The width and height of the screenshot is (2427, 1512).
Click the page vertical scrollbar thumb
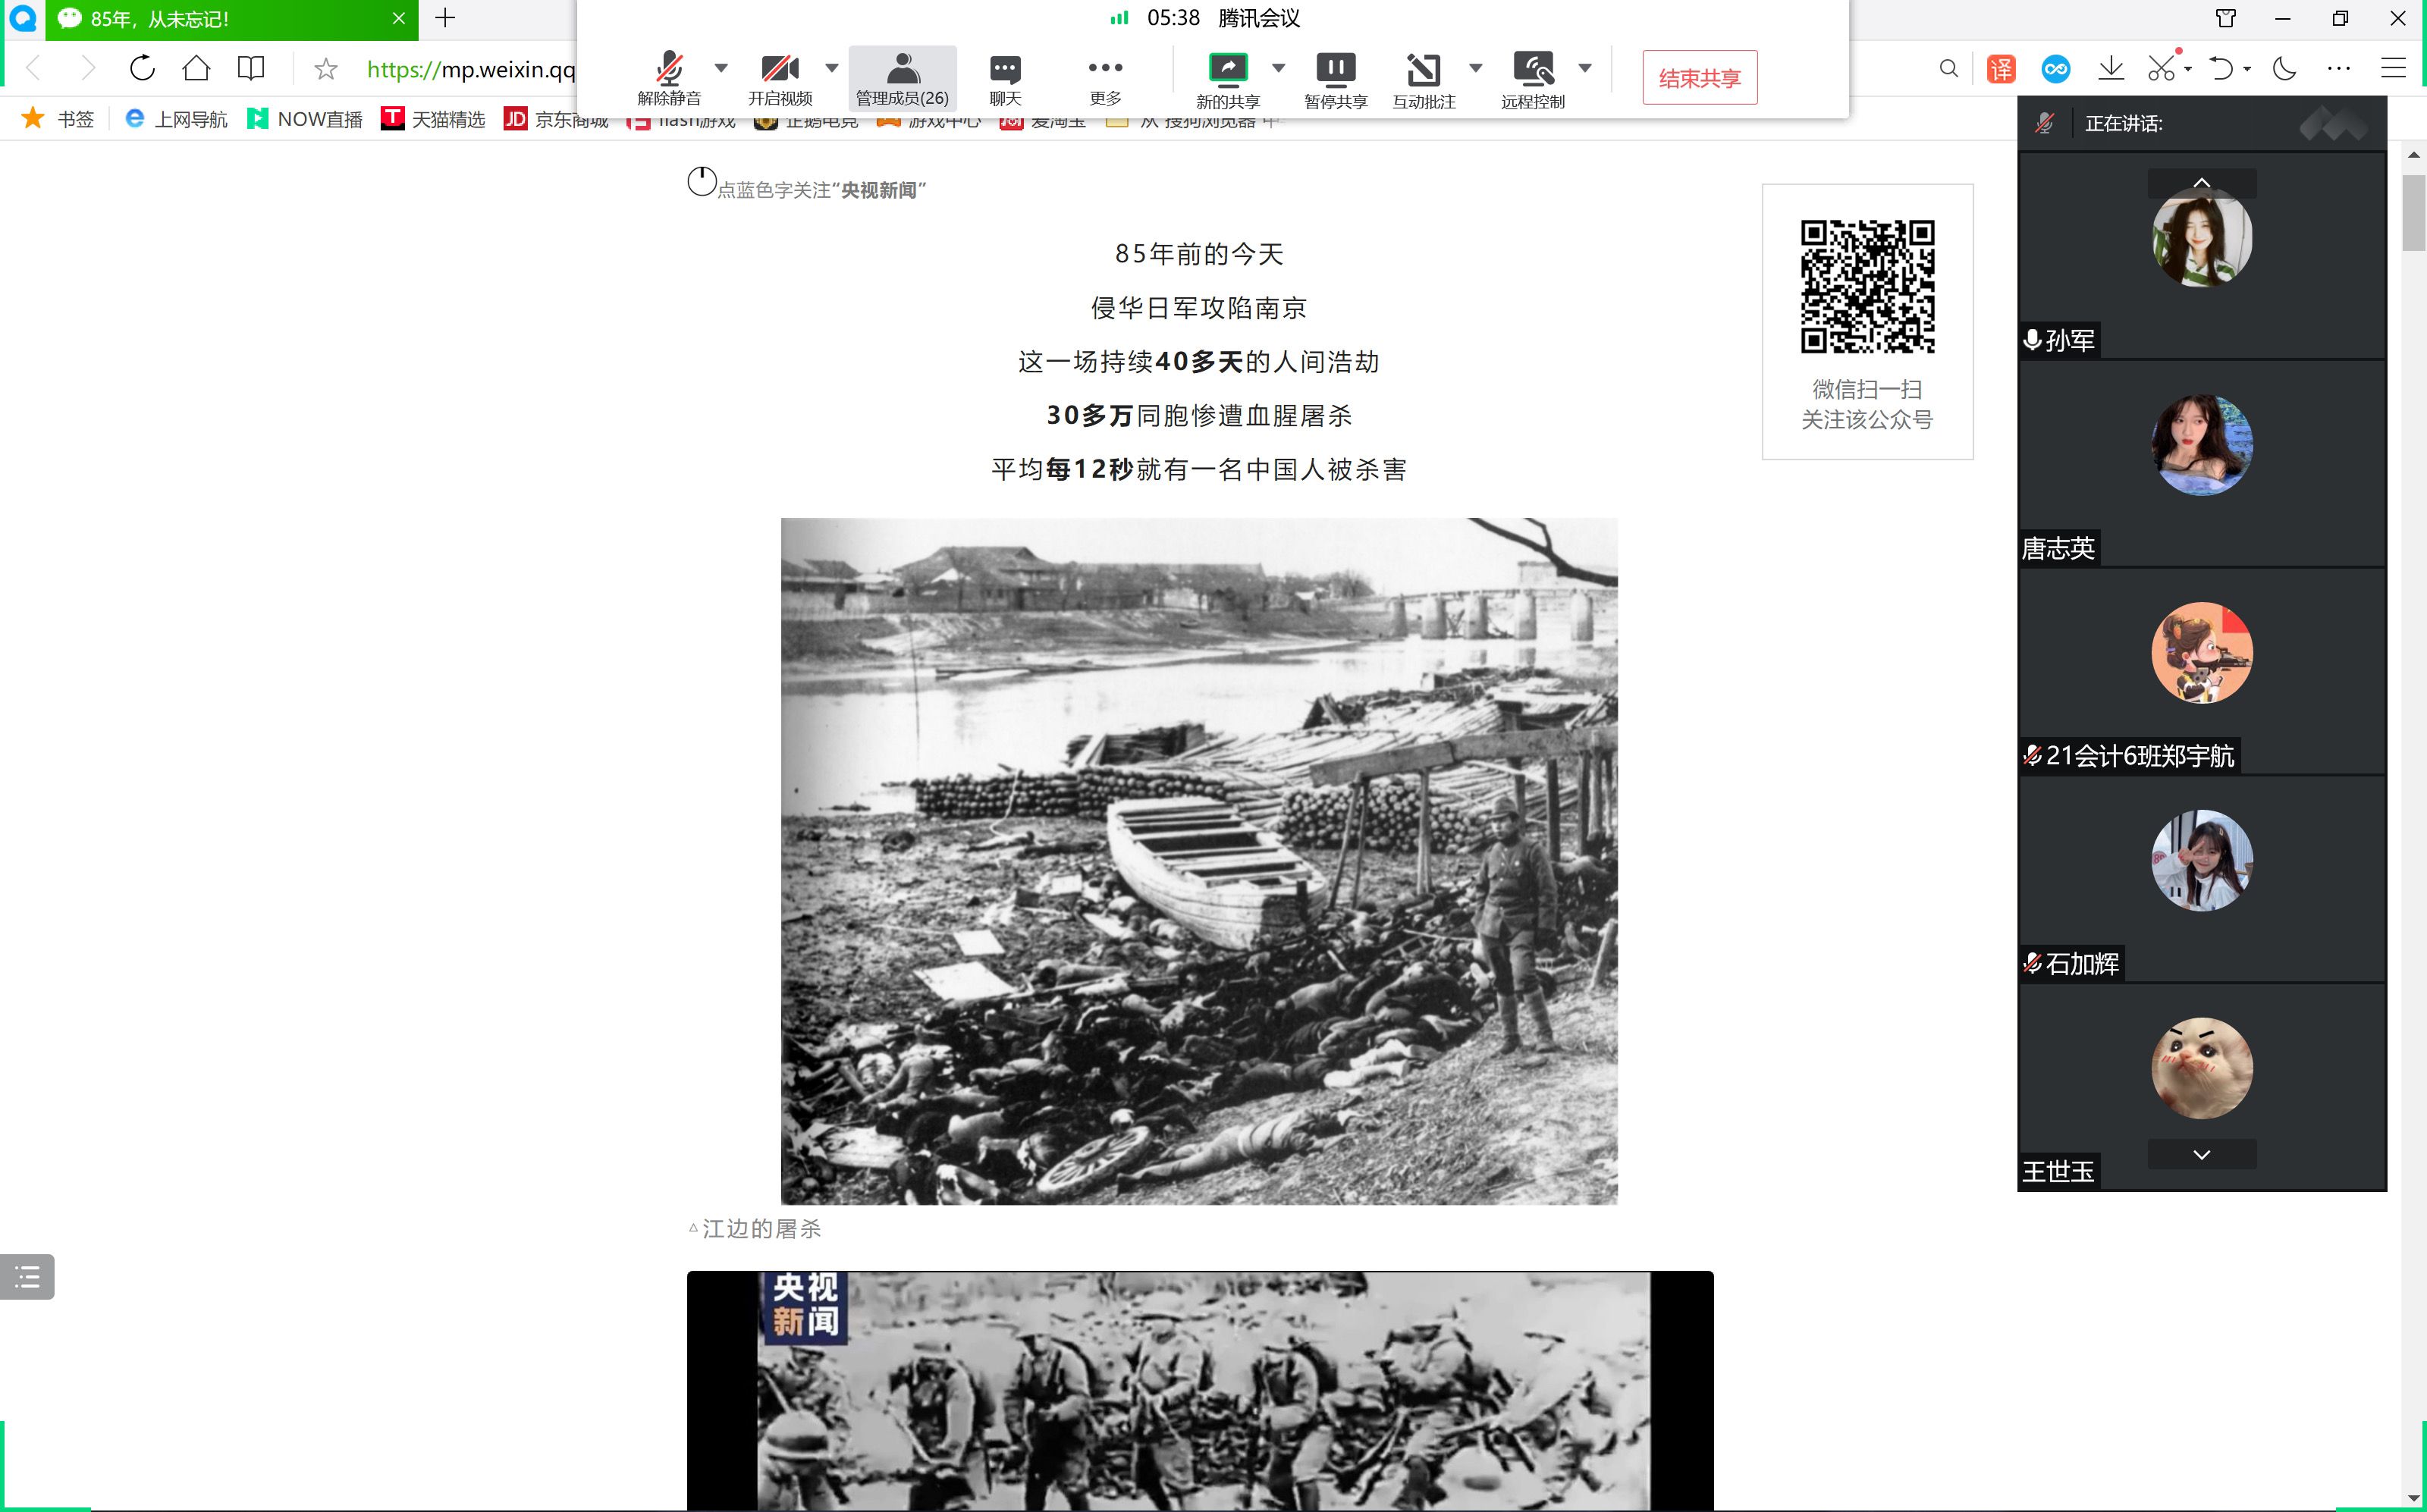coord(2413,213)
